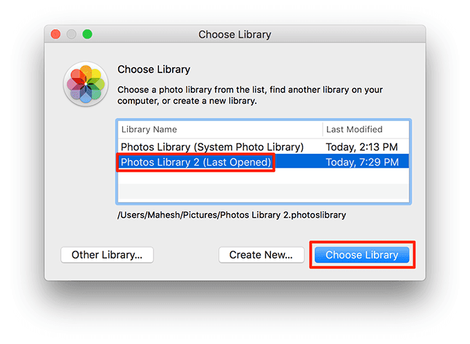Screen dimensions: 470x344
Task: Sort by the Last Modified column header
Action: [x=366, y=130]
